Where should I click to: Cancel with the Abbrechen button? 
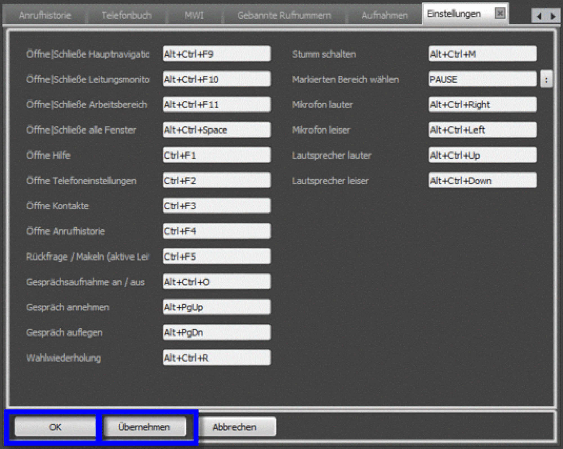[234, 427]
